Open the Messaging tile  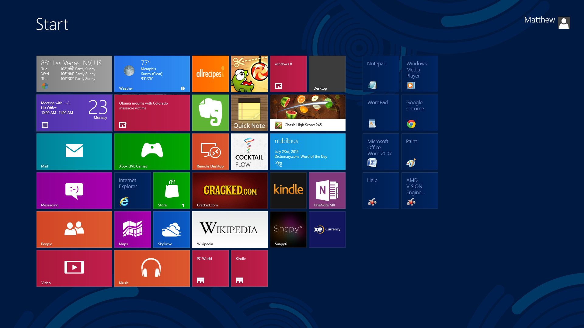(74, 190)
